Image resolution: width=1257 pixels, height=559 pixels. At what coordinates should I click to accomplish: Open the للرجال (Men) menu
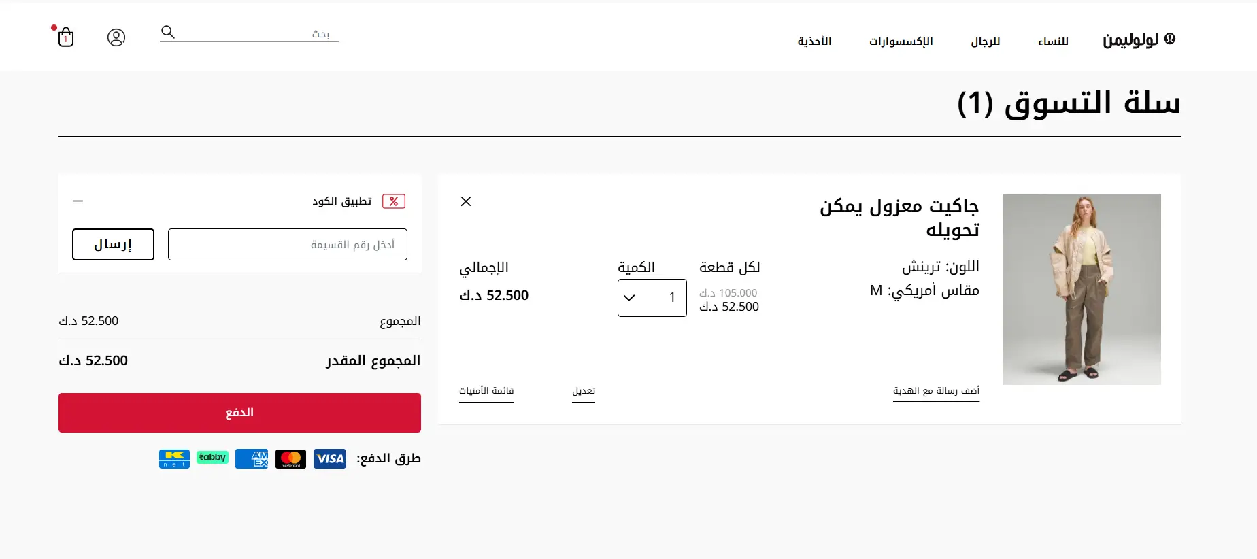(985, 41)
